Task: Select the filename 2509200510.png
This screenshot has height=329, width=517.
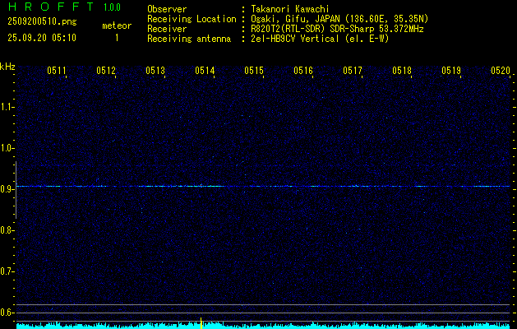Action: click(42, 22)
